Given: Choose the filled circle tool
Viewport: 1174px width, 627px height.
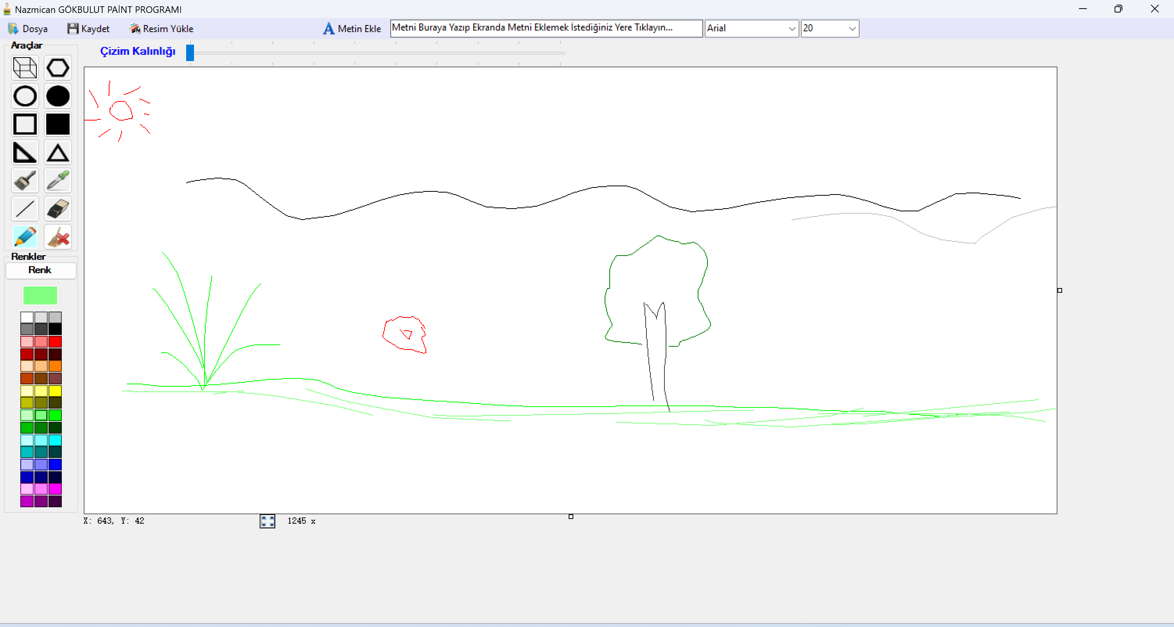Looking at the screenshot, I should [x=58, y=96].
